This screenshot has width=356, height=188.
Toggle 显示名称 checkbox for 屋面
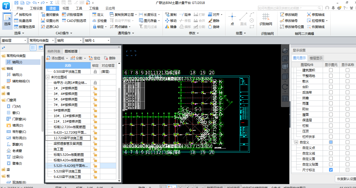pos(348,114)
